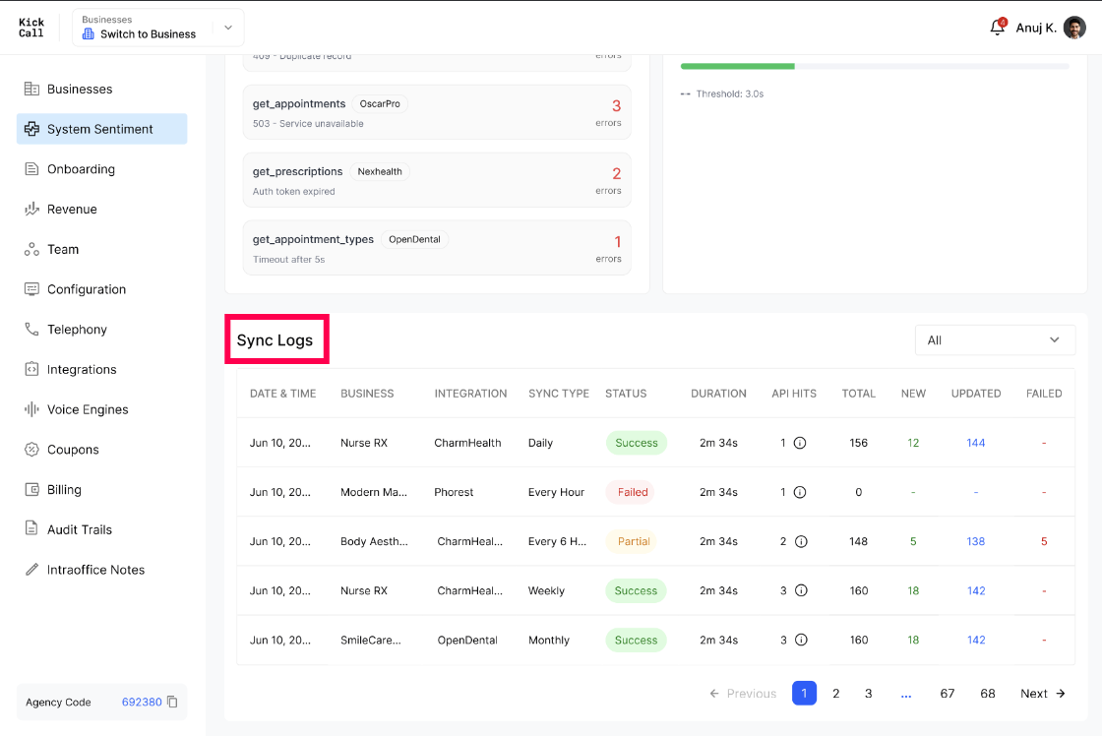Click Anuj K. profile avatar
Image resolution: width=1102 pixels, height=736 pixels.
click(1073, 28)
